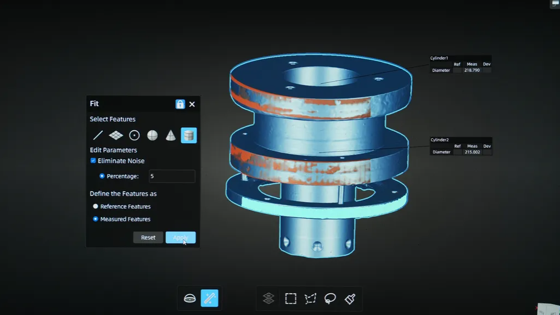560x315 pixels.
Task: Select the Percentage radio button
Action: (102, 176)
